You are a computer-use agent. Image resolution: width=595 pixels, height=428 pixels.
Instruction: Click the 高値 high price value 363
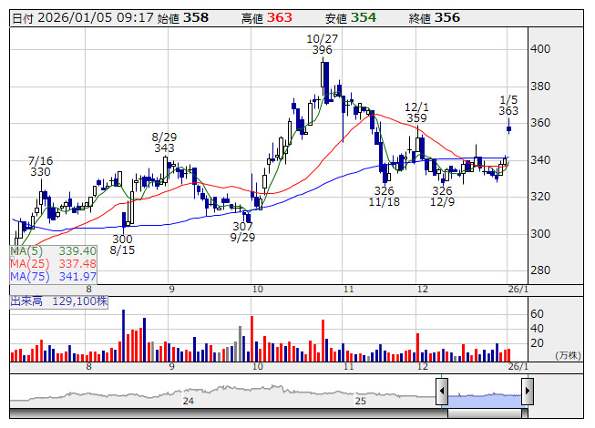point(279,17)
